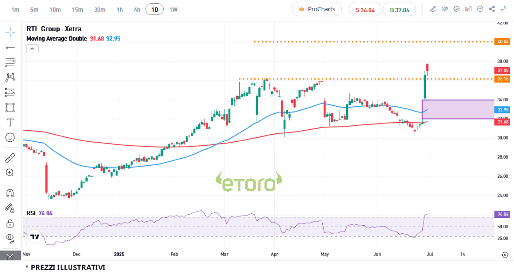Share the chart using share icon
514x272 pixels.
point(492,9)
